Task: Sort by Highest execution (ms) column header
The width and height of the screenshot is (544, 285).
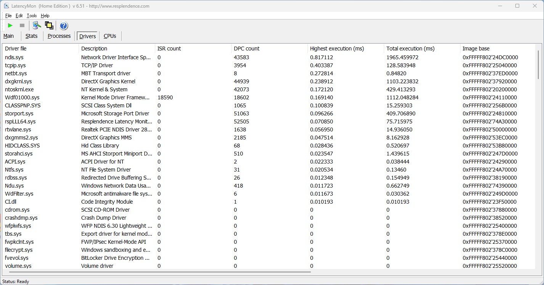Action: [x=346, y=49]
